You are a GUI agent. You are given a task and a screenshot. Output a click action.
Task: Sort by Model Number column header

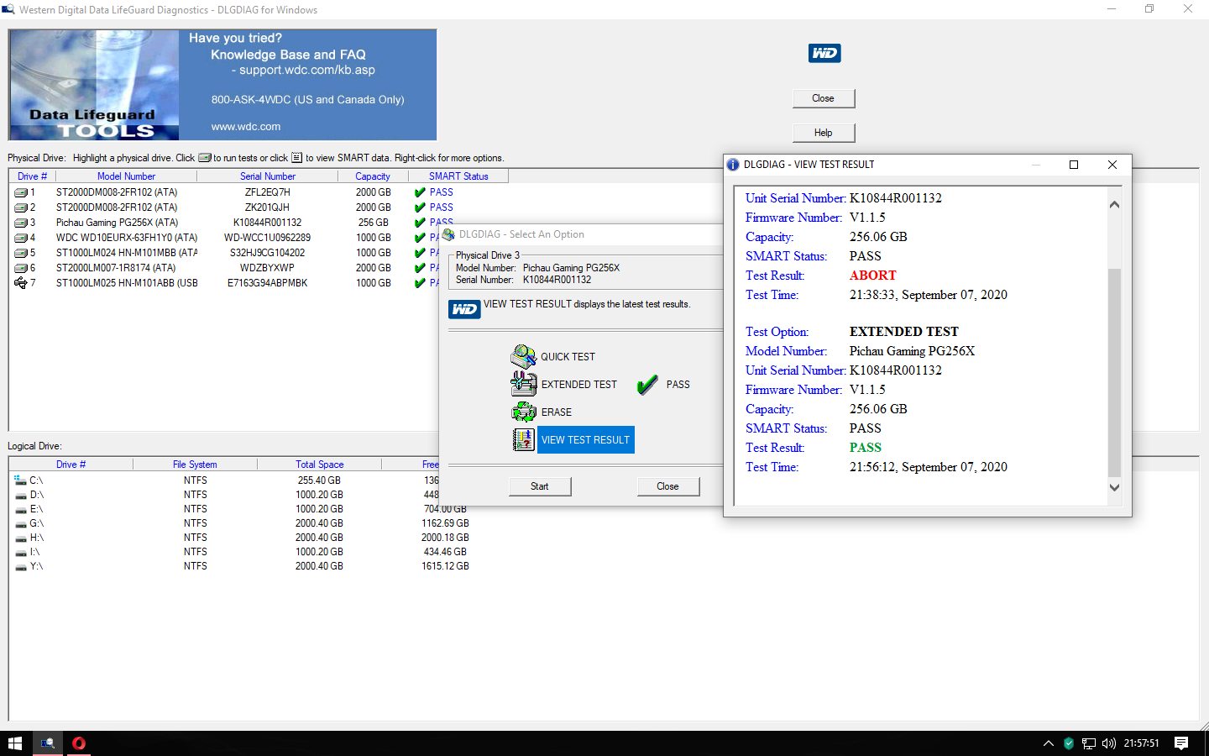(x=126, y=176)
